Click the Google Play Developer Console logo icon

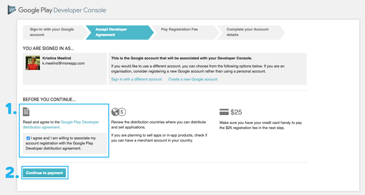click(x=12, y=10)
